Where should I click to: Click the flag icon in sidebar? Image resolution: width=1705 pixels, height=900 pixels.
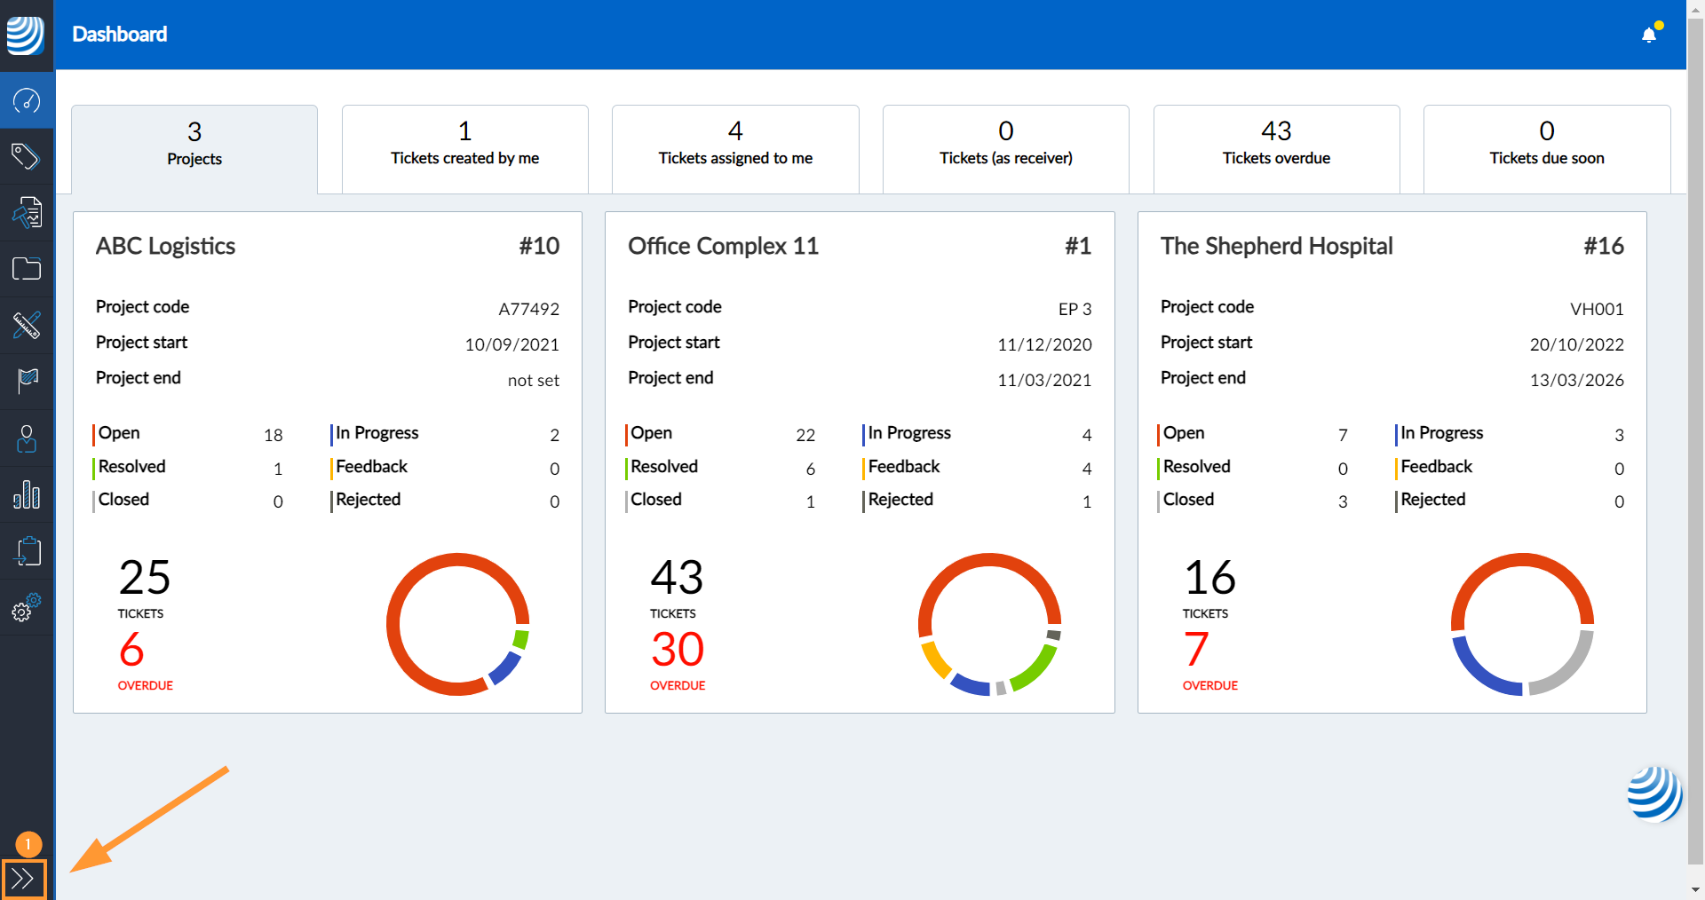[27, 382]
